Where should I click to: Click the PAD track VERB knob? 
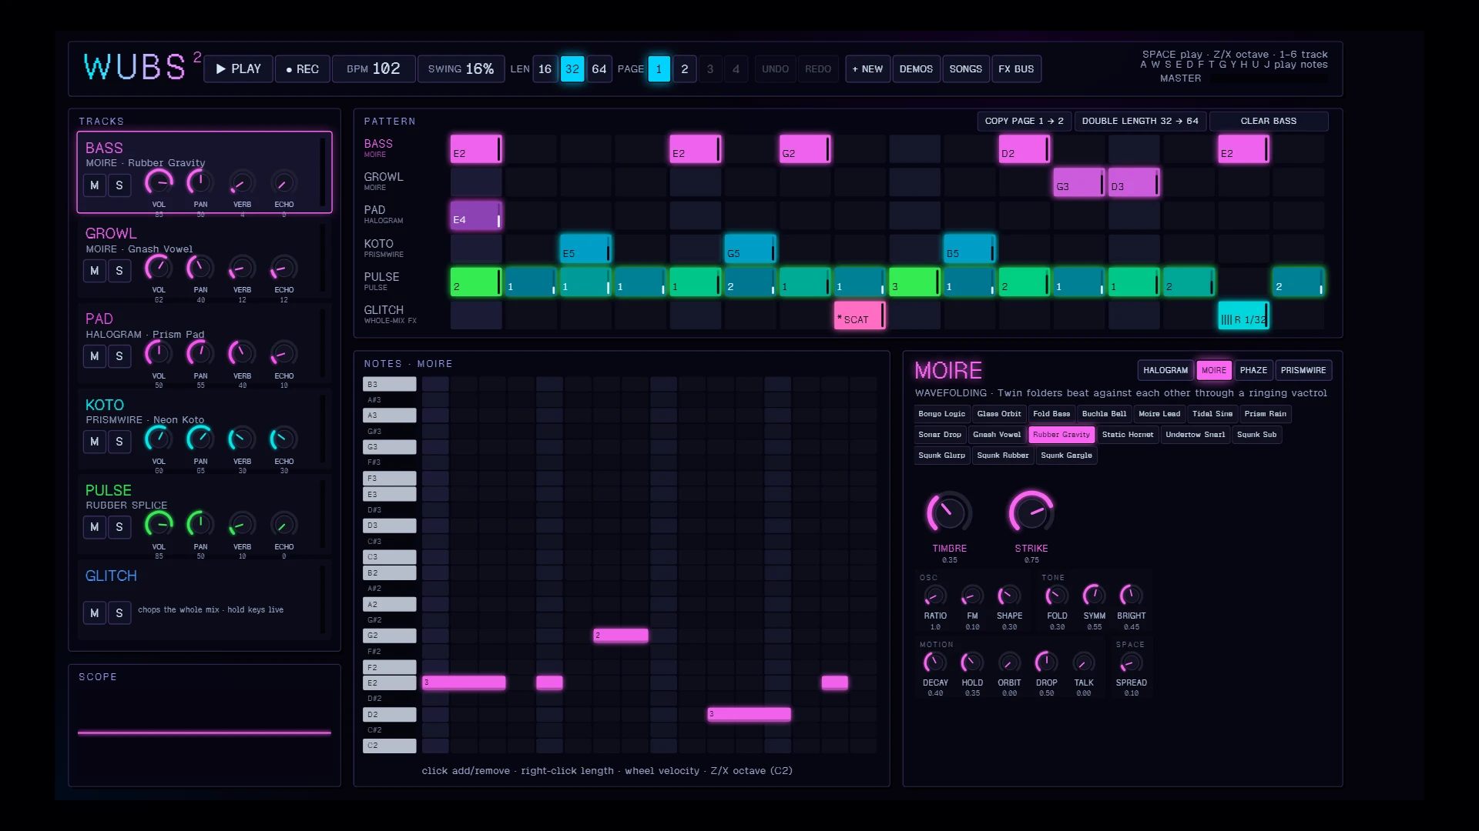click(242, 354)
